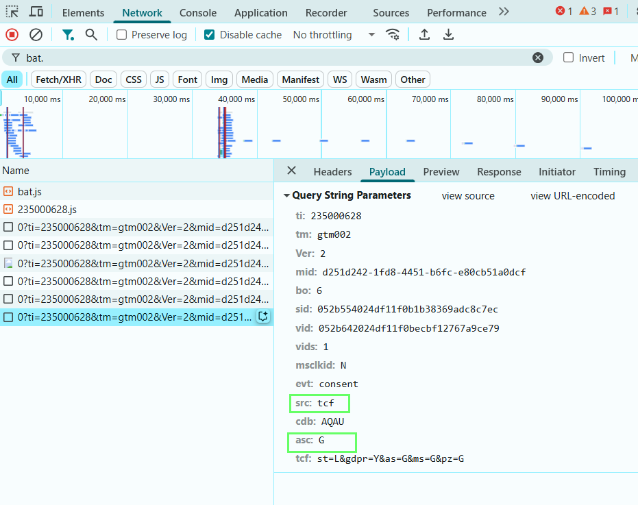Filter by Manifest requests
The width and height of the screenshot is (638, 505).
point(300,79)
